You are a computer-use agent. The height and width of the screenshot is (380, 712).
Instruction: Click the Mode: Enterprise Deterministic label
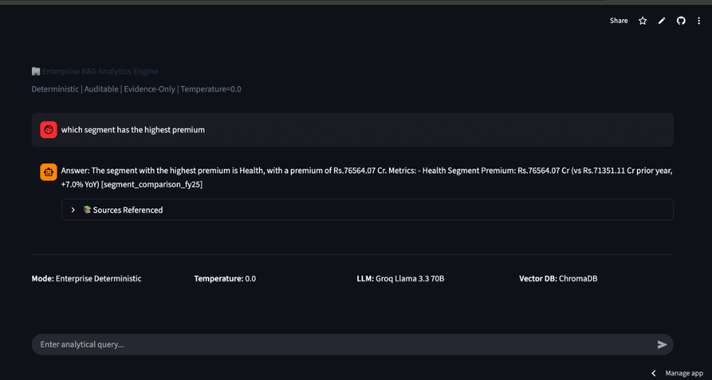pos(86,279)
